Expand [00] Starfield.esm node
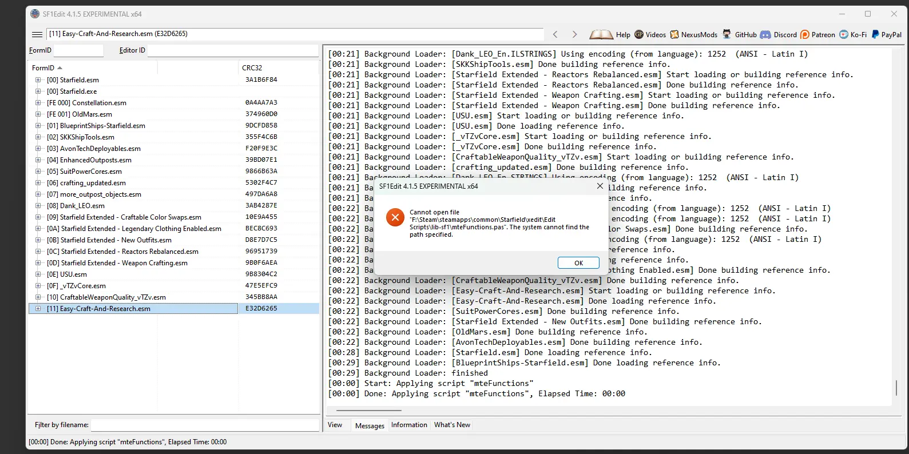 38,80
